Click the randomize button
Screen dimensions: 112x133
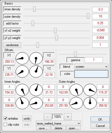click(x=12, y=45)
